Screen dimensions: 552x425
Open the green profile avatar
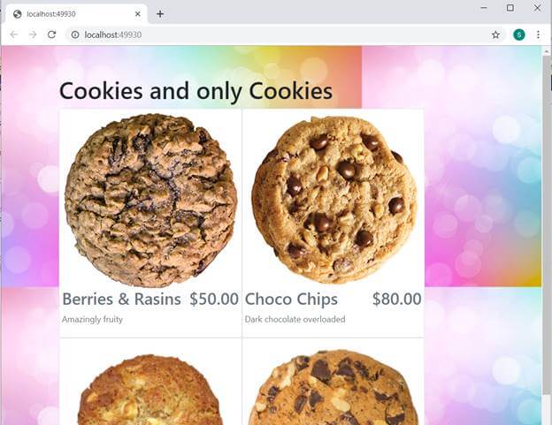(519, 34)
